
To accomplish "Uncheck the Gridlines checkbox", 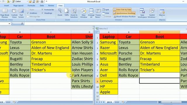I will pos(28,13).
